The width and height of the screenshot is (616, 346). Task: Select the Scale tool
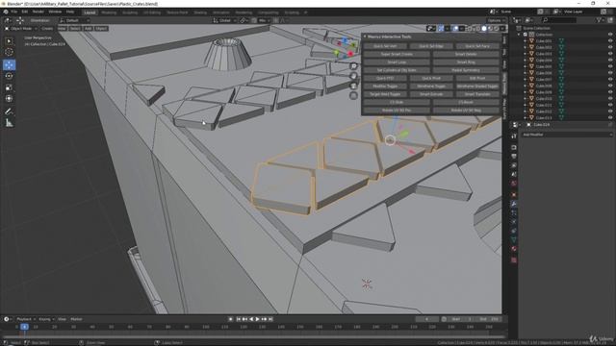point(9,87)
